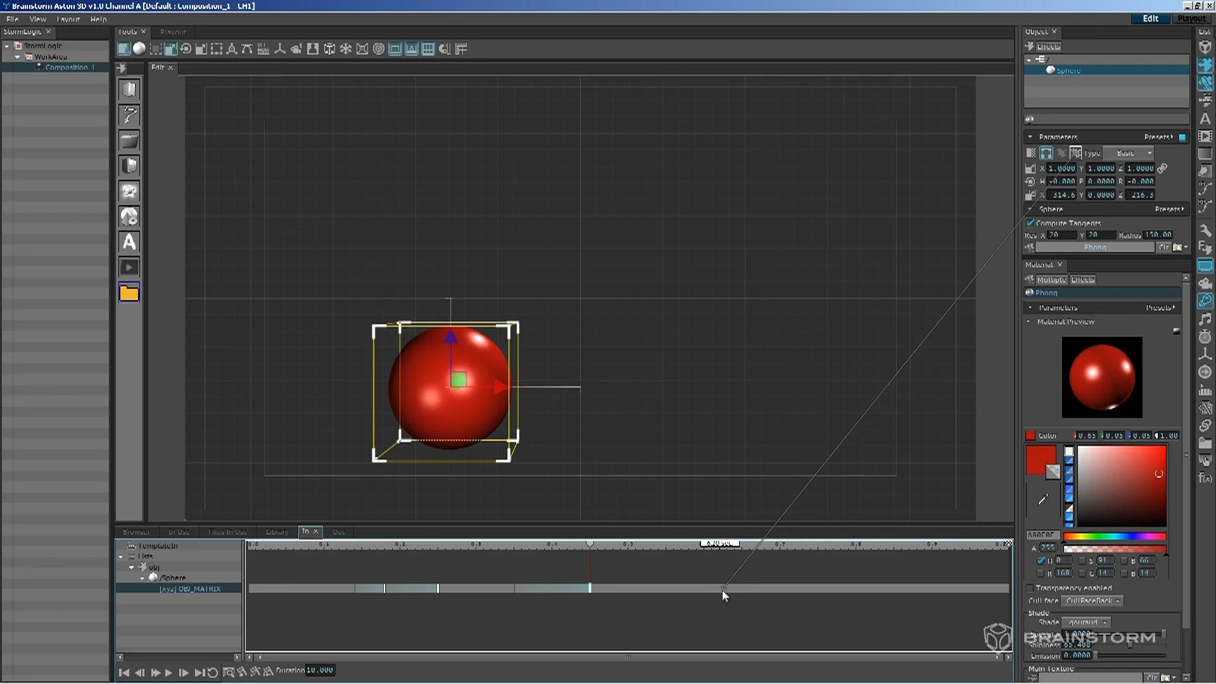This screenshot has height=684, width=1216.
Task: Toggle the Compute Tangents checkbox
Action: 1030,223
